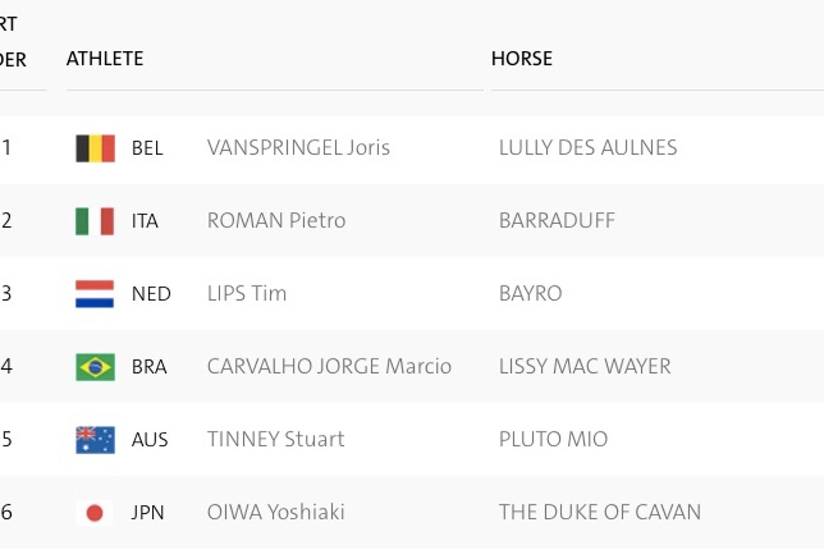Click the Belgium flag icon
The image size is (824, 550).
(95, 148)
